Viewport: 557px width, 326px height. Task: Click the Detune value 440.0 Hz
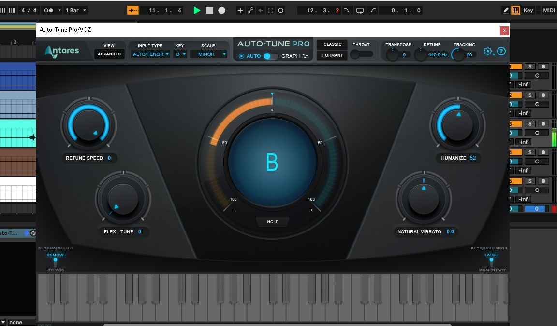438,54
